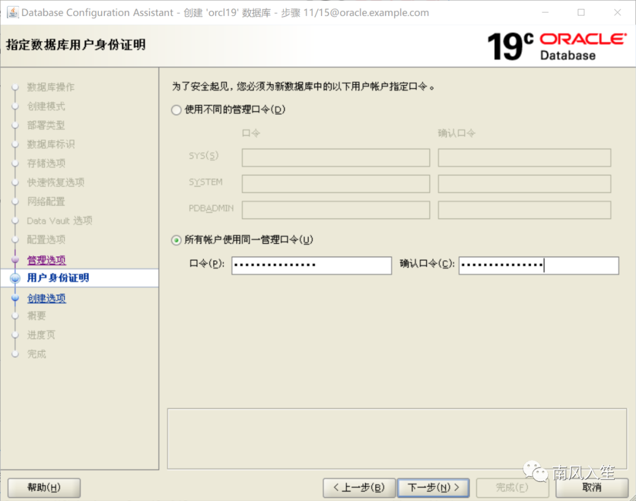Close the Database Configuration Assistant window

click(x=617, y=12)
